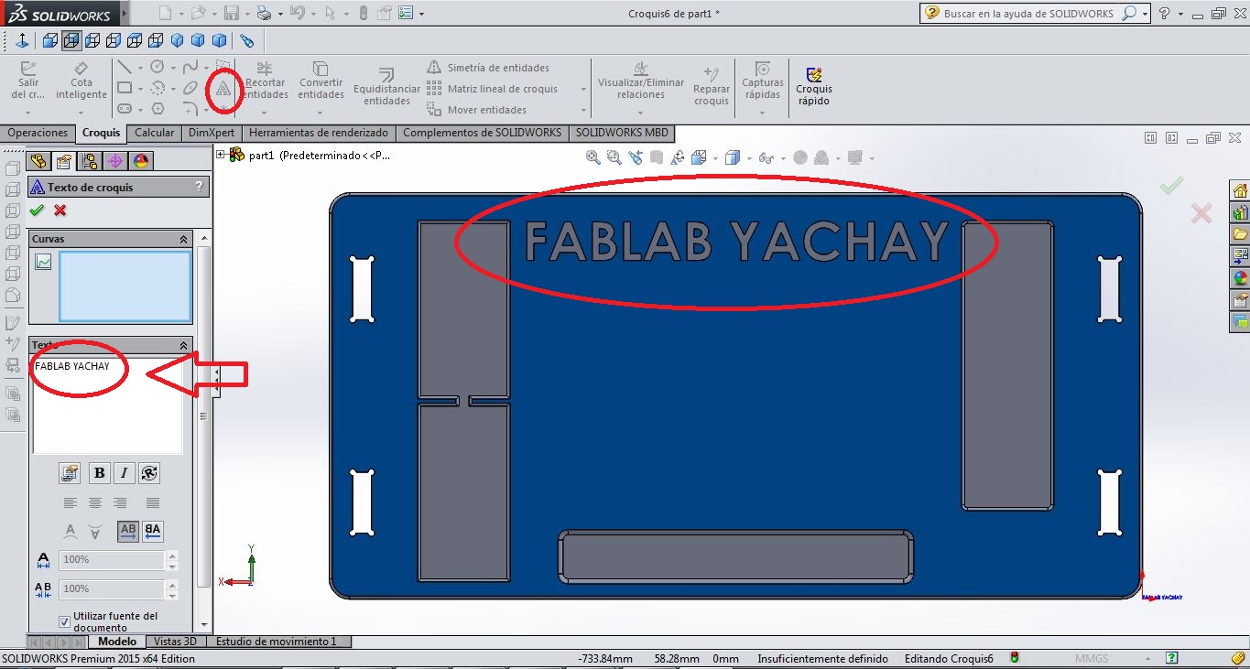Click the Cota inteligente dimension tool
The image size is (1250, 669).
click(x=81, y=81)
